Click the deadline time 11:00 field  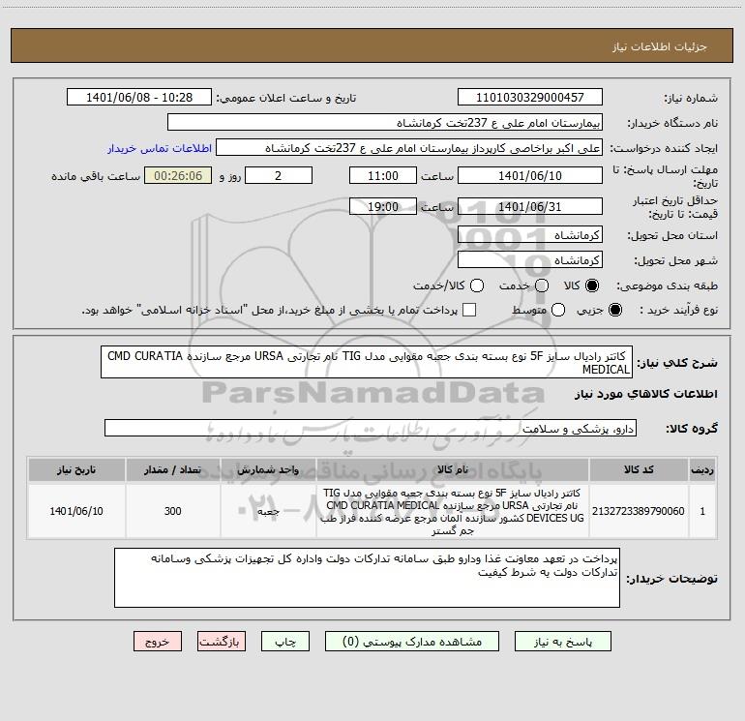click(x=383, y=175)
